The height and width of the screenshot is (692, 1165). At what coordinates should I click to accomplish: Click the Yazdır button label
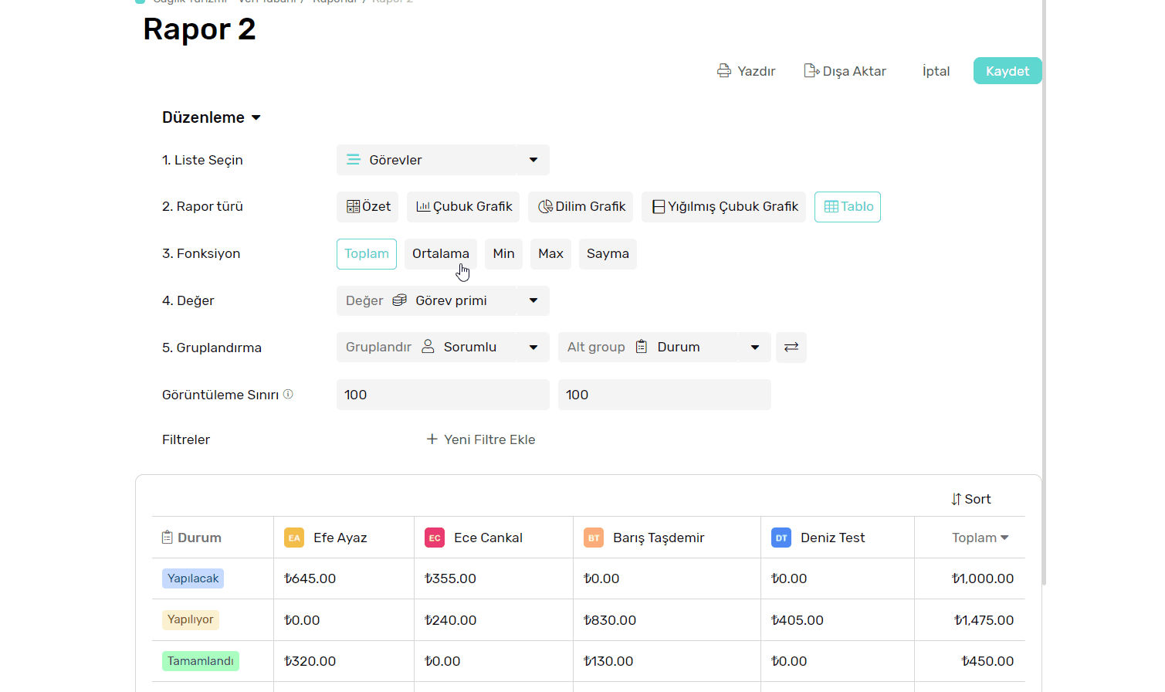coord(757,71)
